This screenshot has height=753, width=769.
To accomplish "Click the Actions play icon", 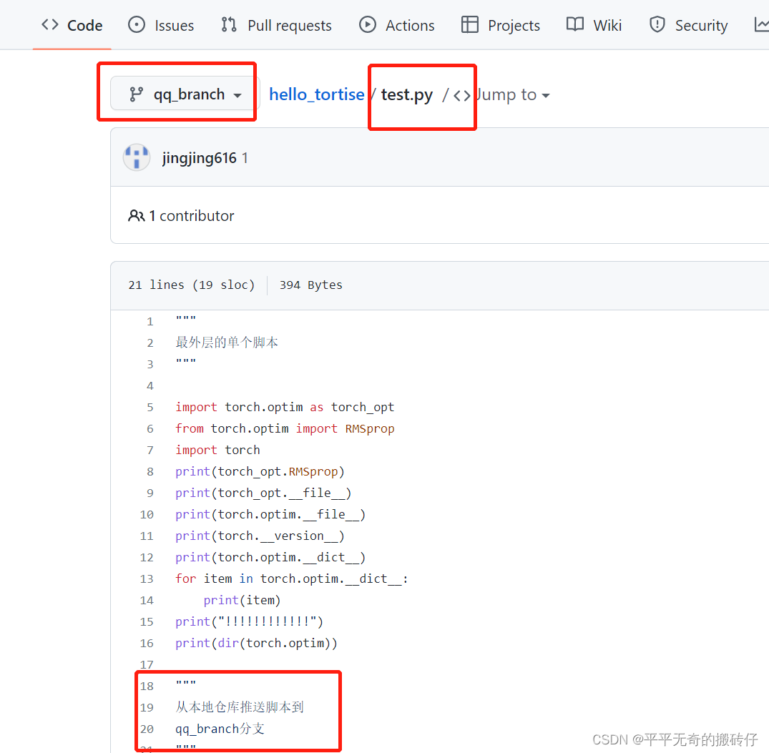I will (368, 24).
